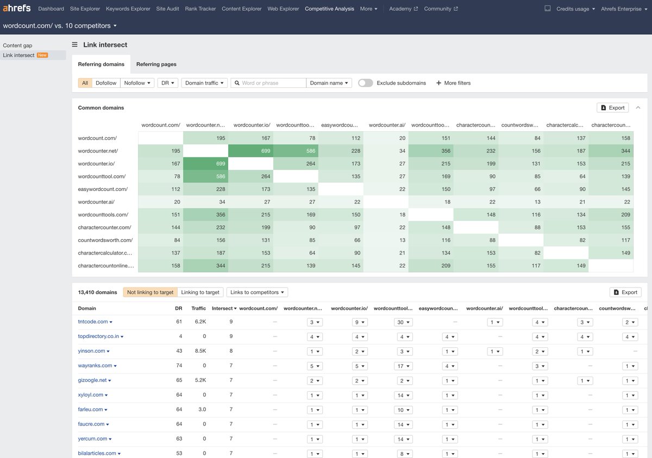Open Community external link
Viewport: 652px width, 458px height.
441,9
